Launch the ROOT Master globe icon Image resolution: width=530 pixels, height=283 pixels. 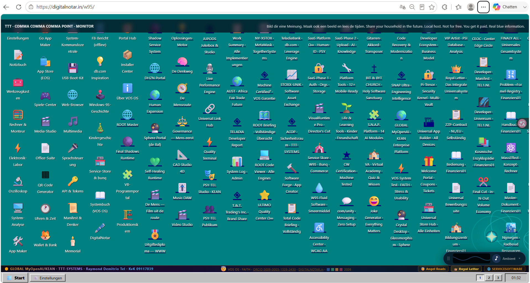pyautogui.click(x=128, y=115)
